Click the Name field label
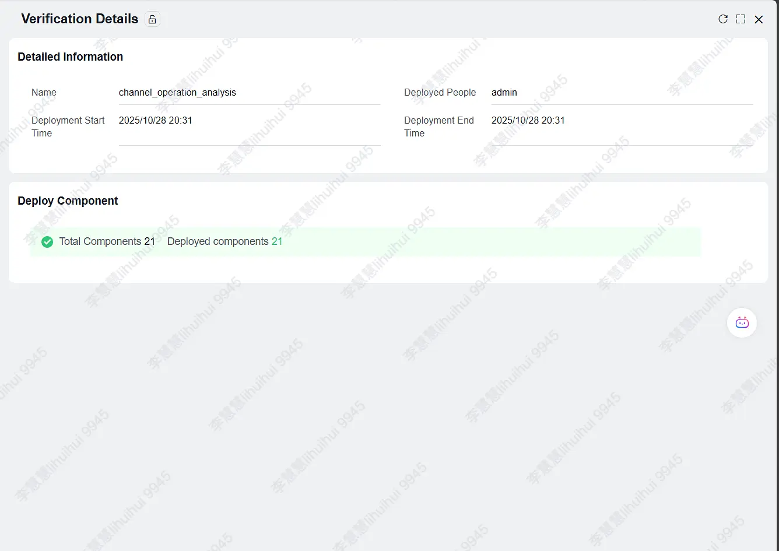The height and width of the screenshot is (551, 779). 44,92
